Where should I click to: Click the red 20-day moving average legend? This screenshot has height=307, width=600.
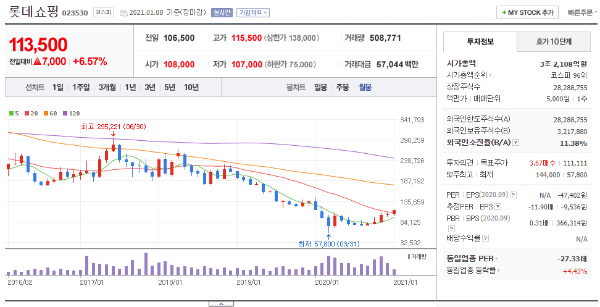(31, 113)
